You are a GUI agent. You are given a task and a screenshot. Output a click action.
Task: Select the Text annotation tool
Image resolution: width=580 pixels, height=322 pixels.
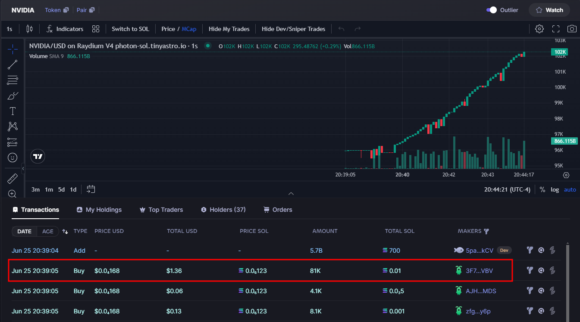[13, 111]
